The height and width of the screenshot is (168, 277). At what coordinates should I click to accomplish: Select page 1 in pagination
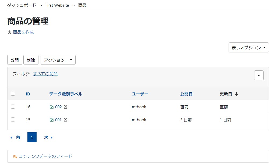point(32,137)
